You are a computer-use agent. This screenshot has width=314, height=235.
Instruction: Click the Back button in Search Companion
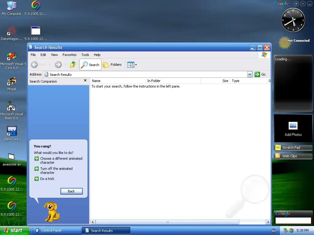[71, 191]
